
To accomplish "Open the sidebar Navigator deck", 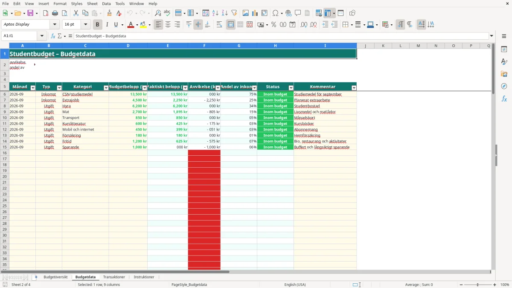I will tap(504, 86).
